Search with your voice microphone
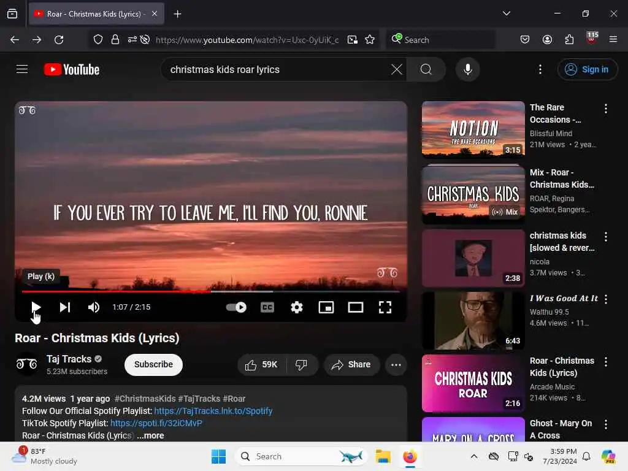 [467, 69]
